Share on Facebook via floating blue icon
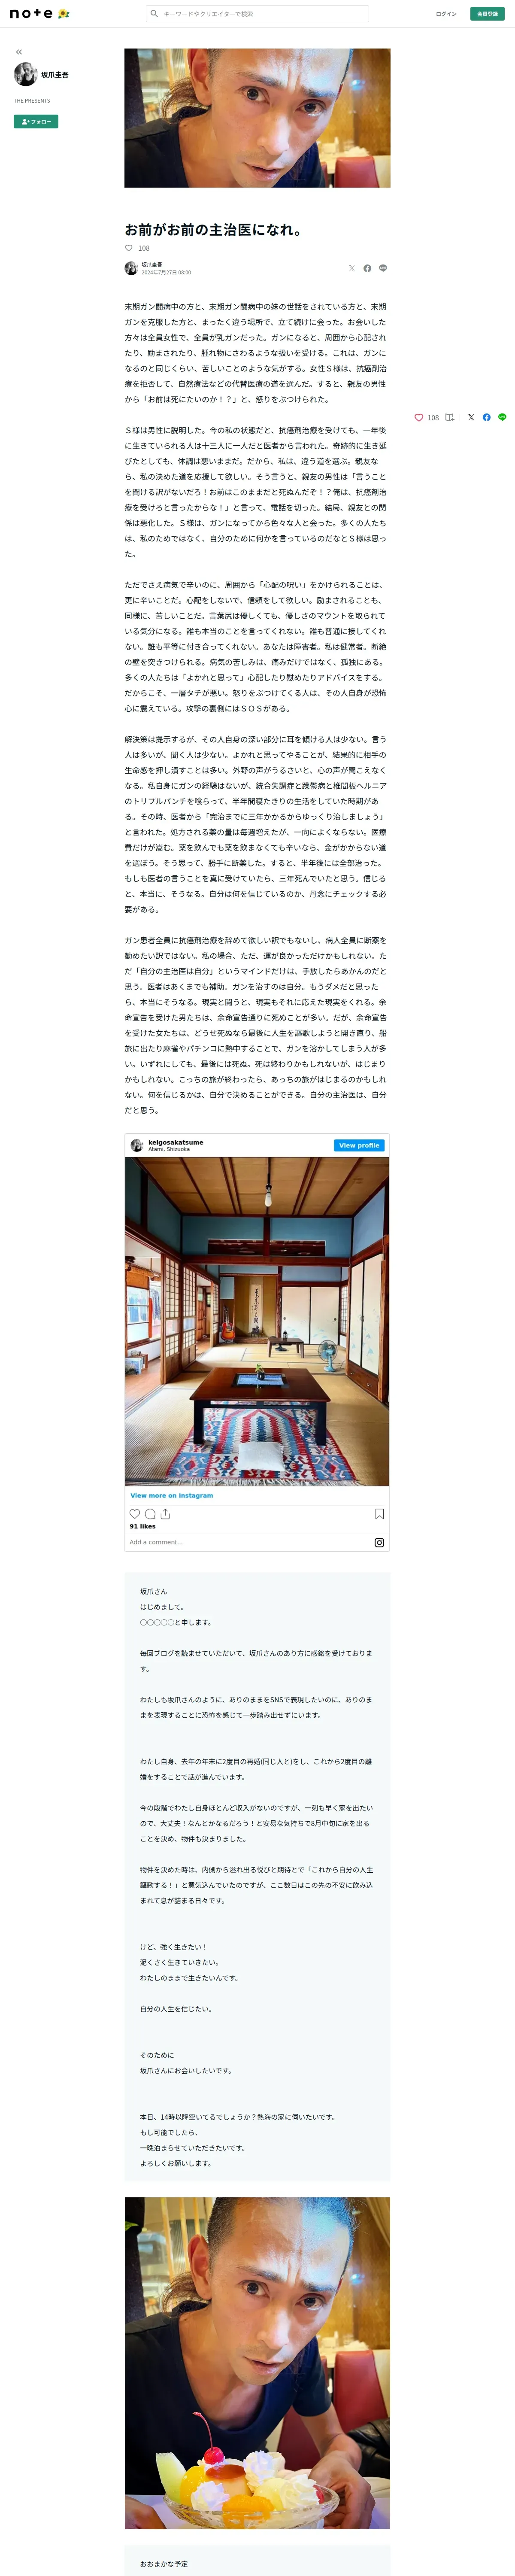The height and width of the screenshot is (2576, 515). pyautogui.click(x=487, y=417)
